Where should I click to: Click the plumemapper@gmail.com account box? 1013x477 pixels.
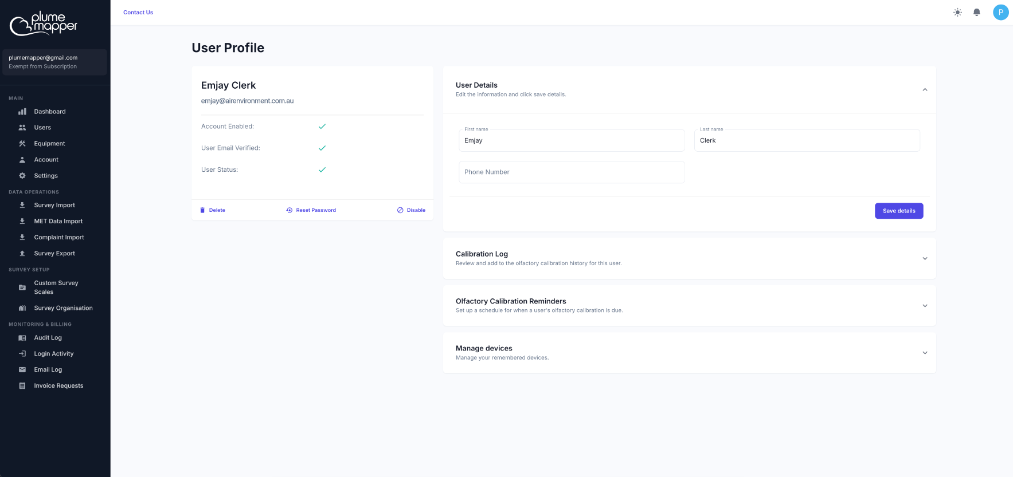click(x=55, y=62)
